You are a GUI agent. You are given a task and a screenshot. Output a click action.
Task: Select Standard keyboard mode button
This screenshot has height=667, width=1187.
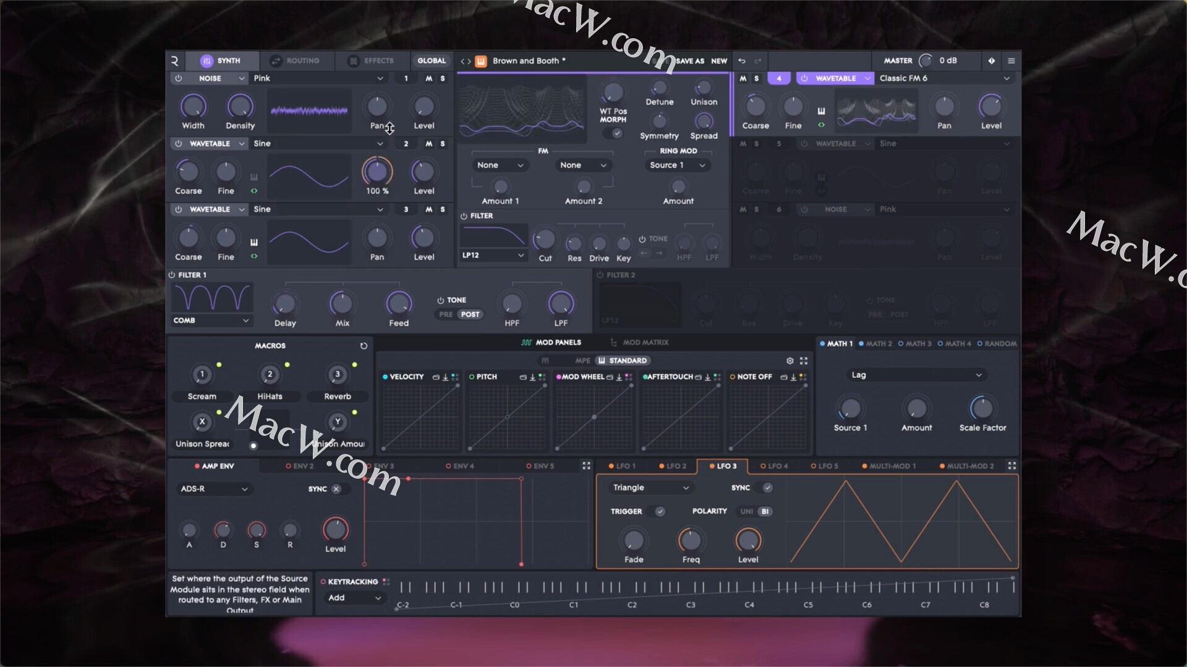click(x=623, y=361)
